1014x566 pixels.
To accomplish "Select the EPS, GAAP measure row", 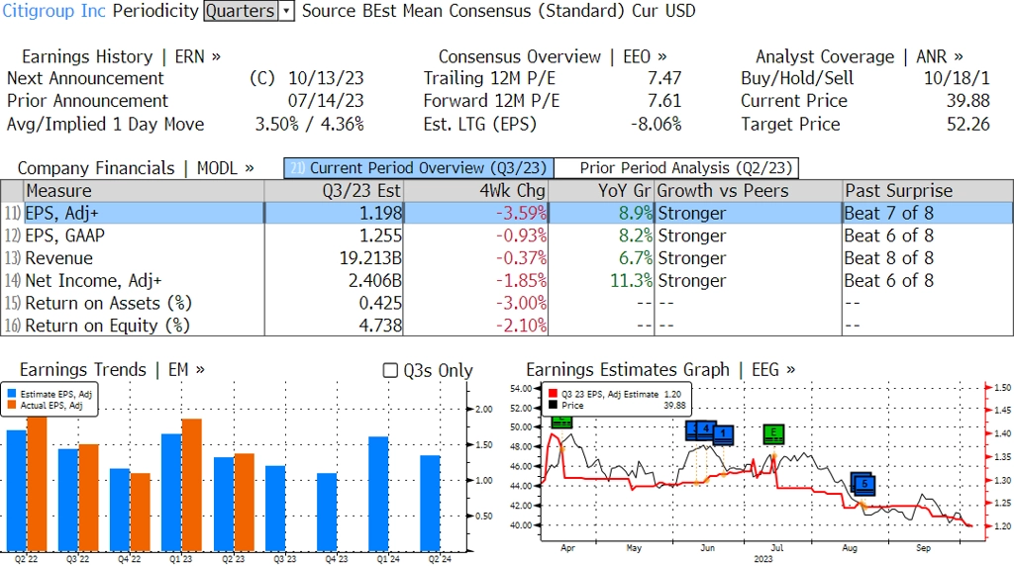I will point(507,236).
